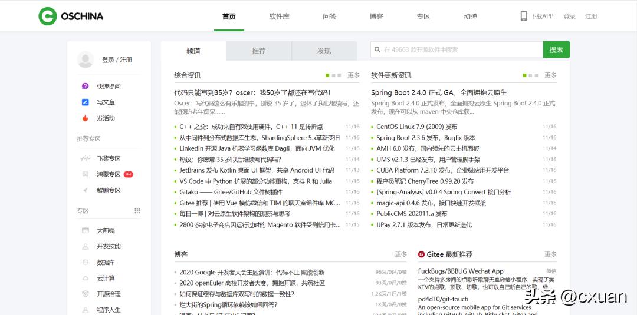Switch to the 推荐 tab
This screenshot has width=637, height=315.
pyautogui.click(x=259, y=51)
